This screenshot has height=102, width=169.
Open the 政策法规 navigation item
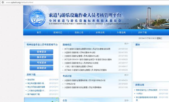click(100, 33)
